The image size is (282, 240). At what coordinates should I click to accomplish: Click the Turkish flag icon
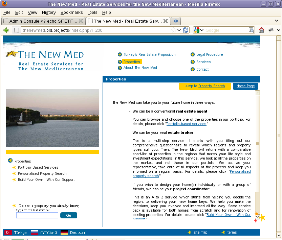pyautogui.click(x=8, y=233)
